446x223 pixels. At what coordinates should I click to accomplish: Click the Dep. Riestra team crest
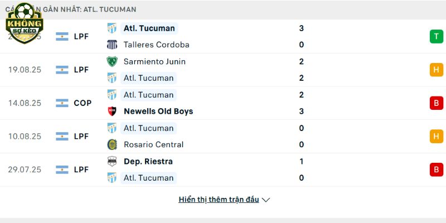tap(112, 161)
